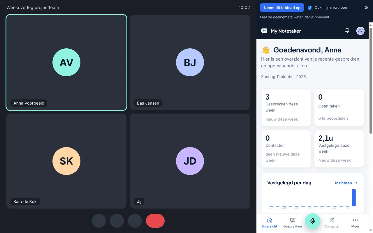Open the notifications bell
Viewport: 373px width, 233px height.
[x=347, y=31]
